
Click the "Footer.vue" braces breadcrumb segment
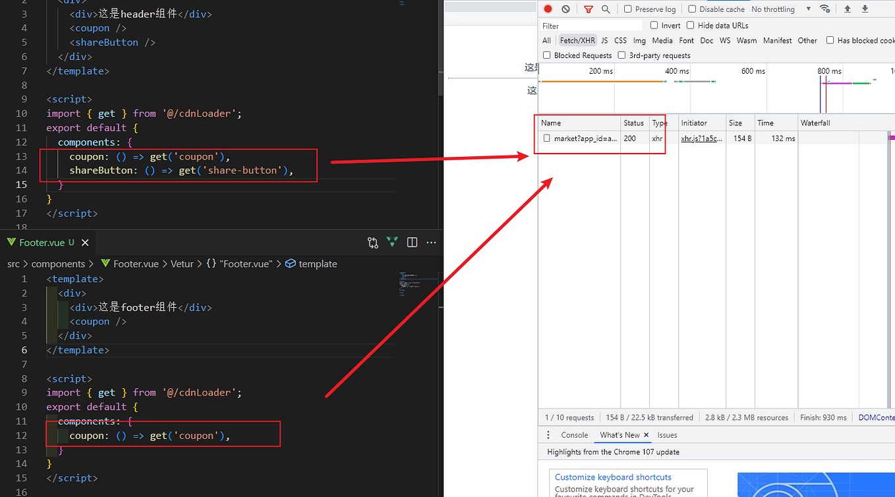point(239,264)
